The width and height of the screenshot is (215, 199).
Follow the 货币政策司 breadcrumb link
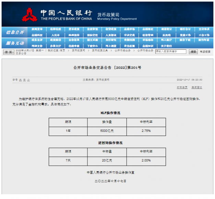click(79, 51)
